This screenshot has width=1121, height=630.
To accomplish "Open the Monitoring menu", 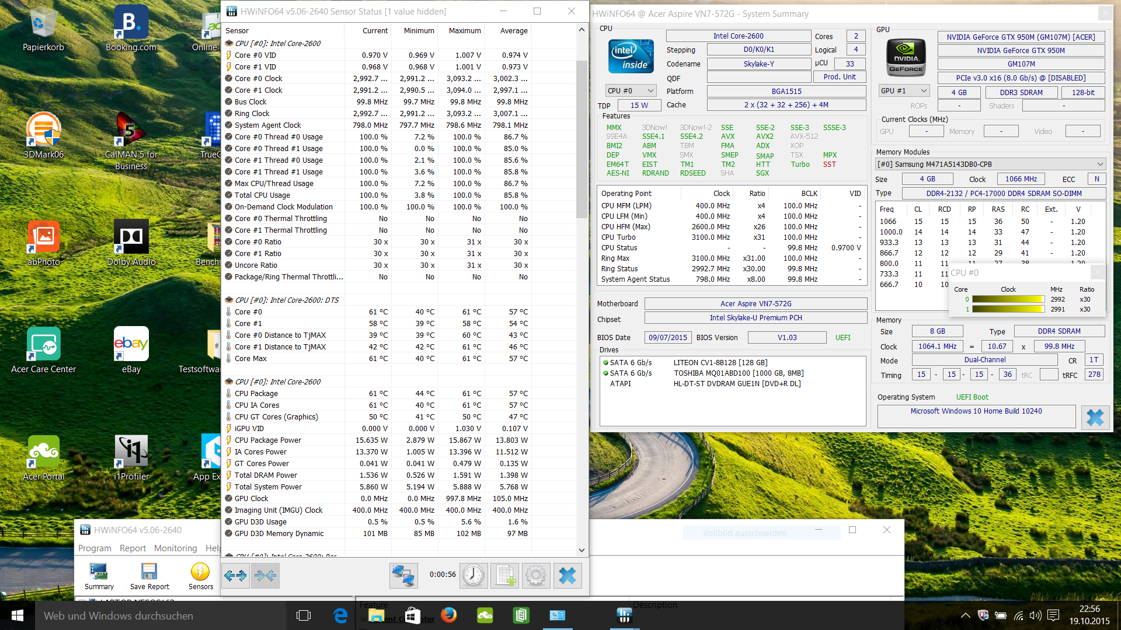I will [175, 548].
